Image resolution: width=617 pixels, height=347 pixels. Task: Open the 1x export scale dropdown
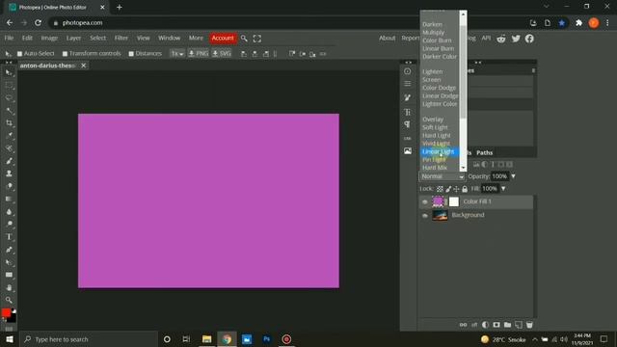[x=177, y=54]
